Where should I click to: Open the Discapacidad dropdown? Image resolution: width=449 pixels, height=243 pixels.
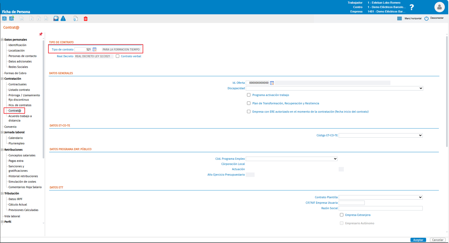pos(334,89)
